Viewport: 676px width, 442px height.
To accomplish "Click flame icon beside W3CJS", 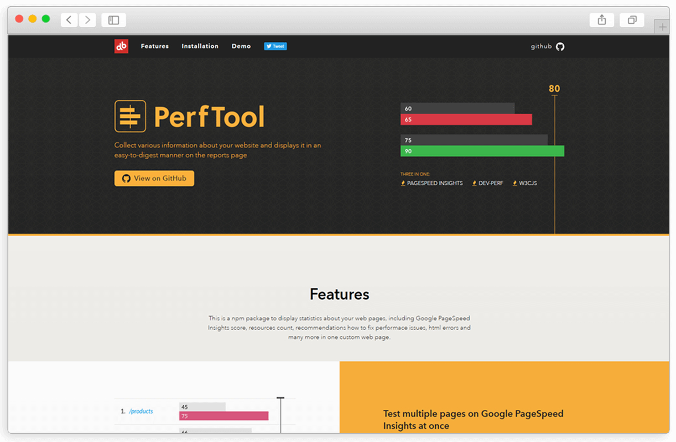I will (x=514, y=183).
